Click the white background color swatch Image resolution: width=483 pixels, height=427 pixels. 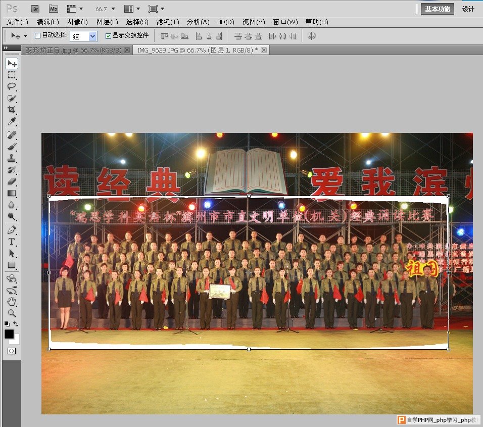[16, 341]
